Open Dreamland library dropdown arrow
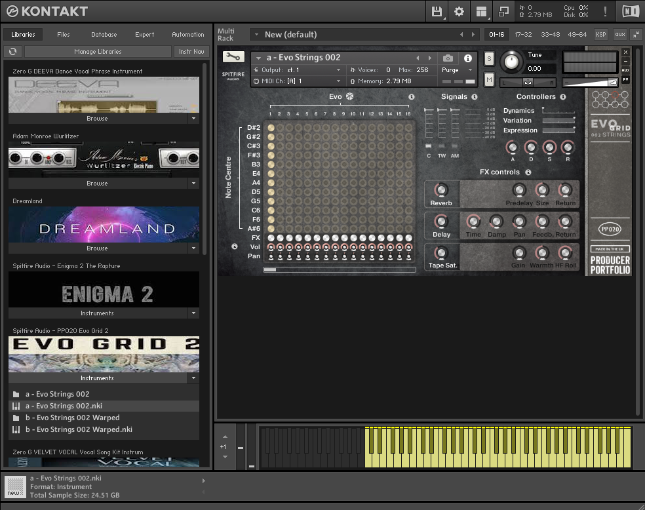Viewport: 645px width, 510px height. (193, 248)
